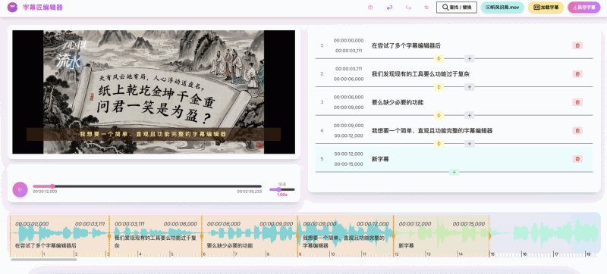The image size is (607, 274).
Task: Edit text 要么缺少必要的功能 in list
Action: point(397,102)
